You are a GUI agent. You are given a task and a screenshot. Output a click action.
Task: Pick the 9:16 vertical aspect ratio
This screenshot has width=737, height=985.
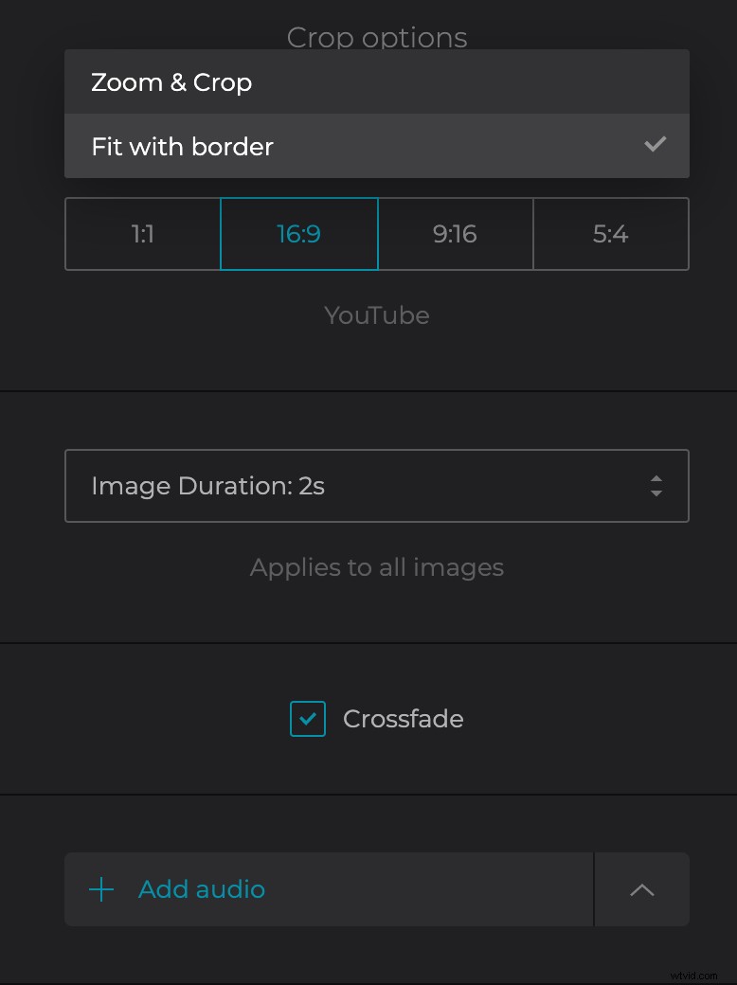tap(455, 233)
